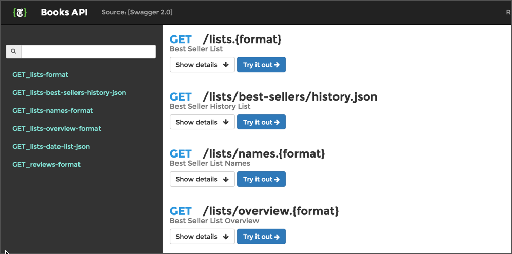Expand details of /lists/overview.{format}

click(x=202, y=237)
